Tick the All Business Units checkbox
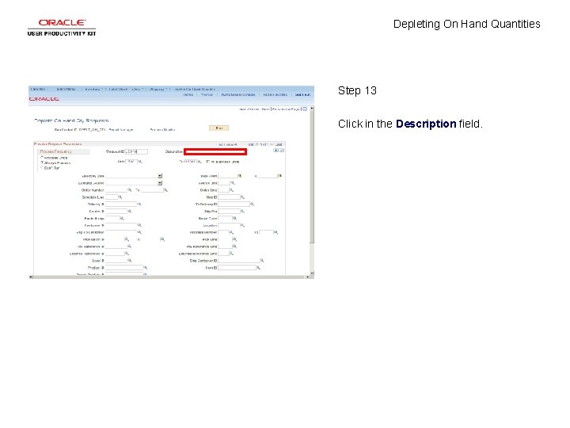 tap(208, 162)
